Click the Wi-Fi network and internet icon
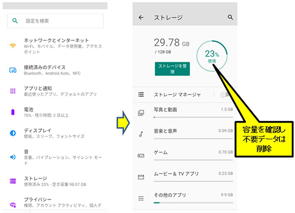295x213 pixels. pyautogui.click(x=13, y=46)
